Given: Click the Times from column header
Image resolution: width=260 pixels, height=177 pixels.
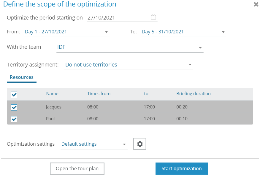Looking at the screenshot, I should (99, 94).
